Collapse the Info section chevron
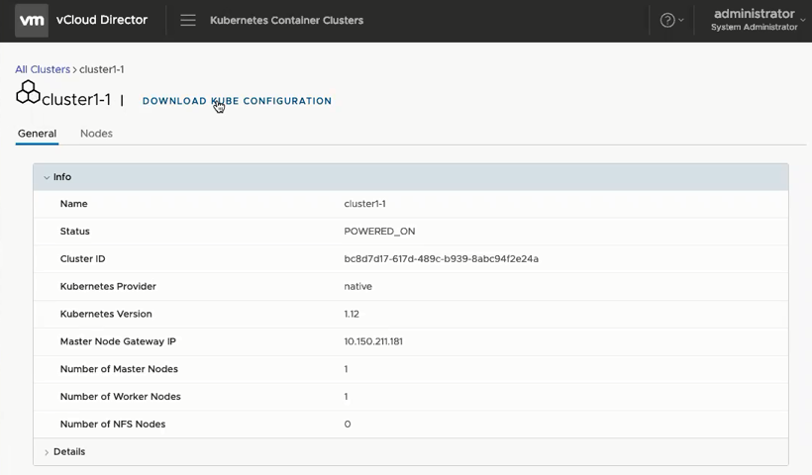The height and width of the screenshot is (475, 812). point(47,177)
